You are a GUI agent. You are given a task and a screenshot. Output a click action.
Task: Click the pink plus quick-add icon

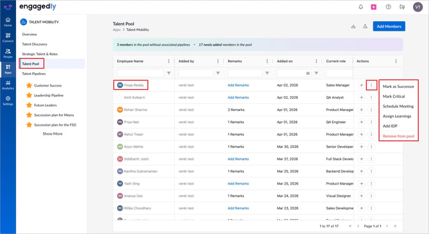373,7
